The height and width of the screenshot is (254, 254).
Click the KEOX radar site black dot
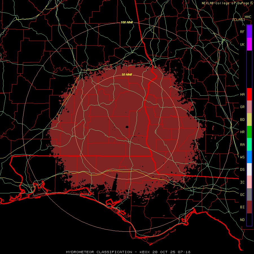tap(127, 127)
